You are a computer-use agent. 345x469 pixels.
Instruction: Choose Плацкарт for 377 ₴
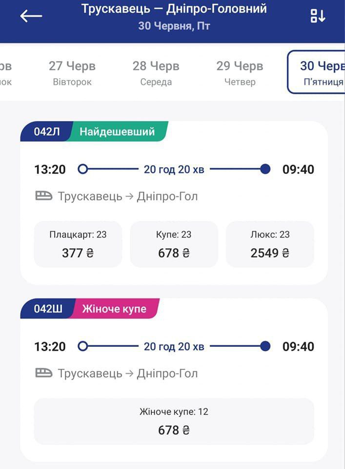(78, 244)
